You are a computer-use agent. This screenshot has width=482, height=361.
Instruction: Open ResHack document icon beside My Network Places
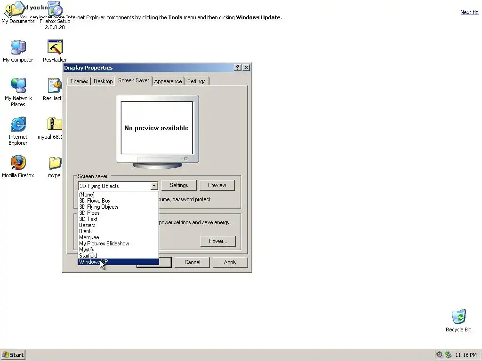(54, 89)
